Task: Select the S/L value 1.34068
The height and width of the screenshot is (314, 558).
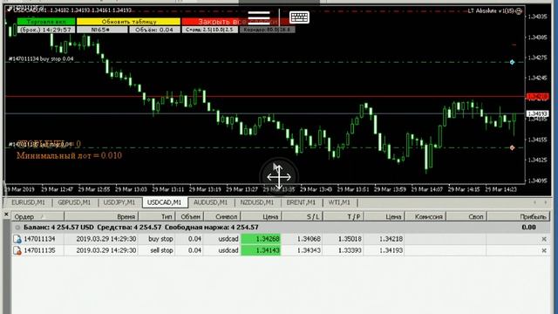Action: [309, 239]
